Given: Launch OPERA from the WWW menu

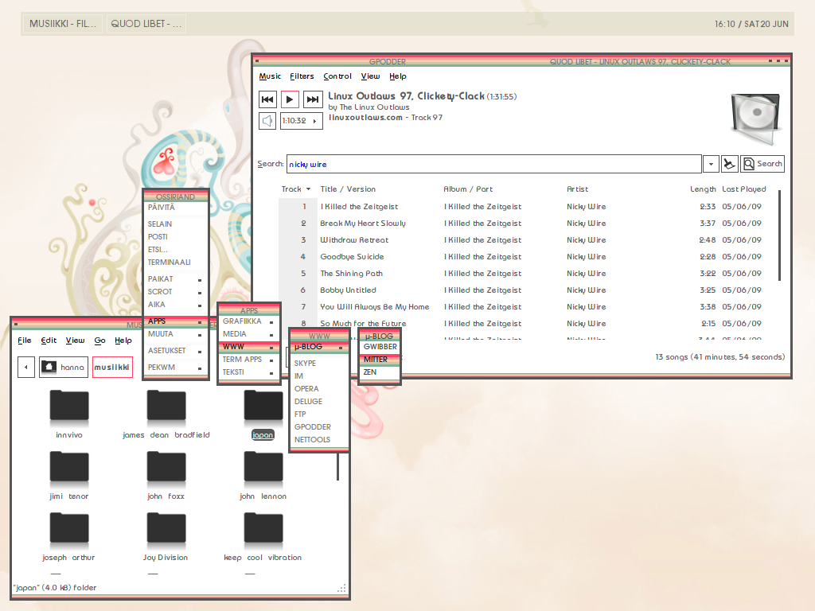Looking at the screenshot, I should (x=319, y=388).
